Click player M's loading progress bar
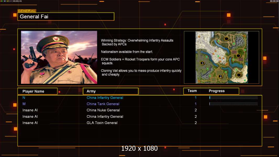 tap(233, 104)
